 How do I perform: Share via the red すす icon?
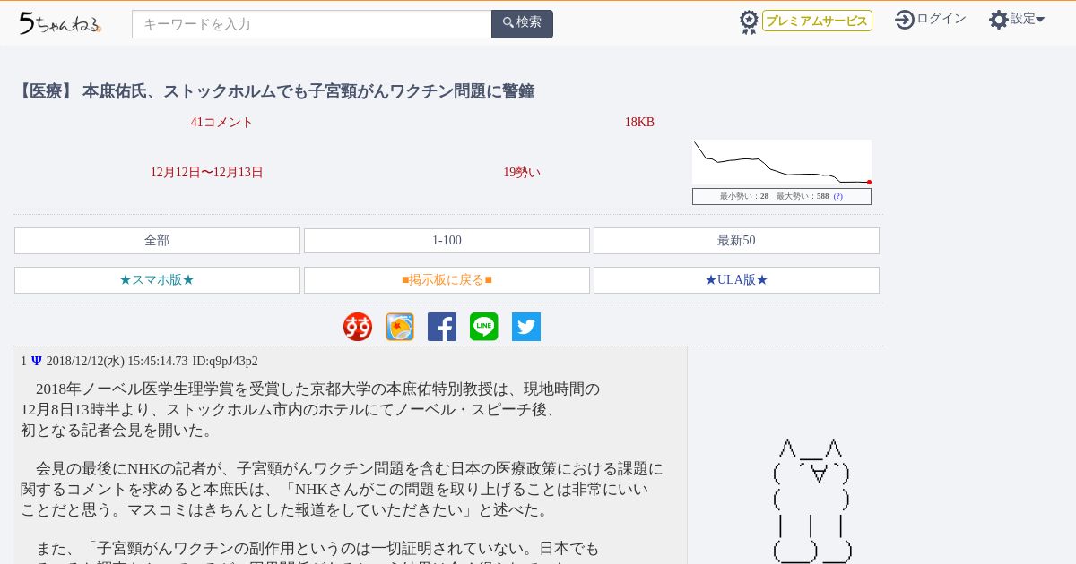[358, 327]
